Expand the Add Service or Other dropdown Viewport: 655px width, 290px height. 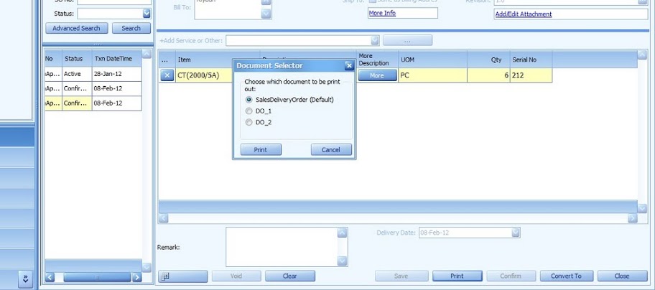pyautogui.click(x=375, y=40)
